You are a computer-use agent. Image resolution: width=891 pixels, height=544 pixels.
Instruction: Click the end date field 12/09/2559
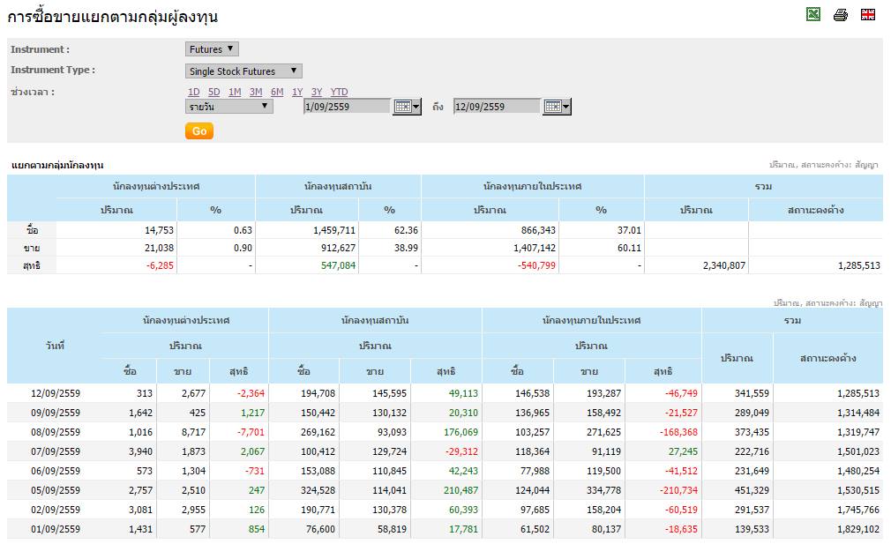[497, 107]
